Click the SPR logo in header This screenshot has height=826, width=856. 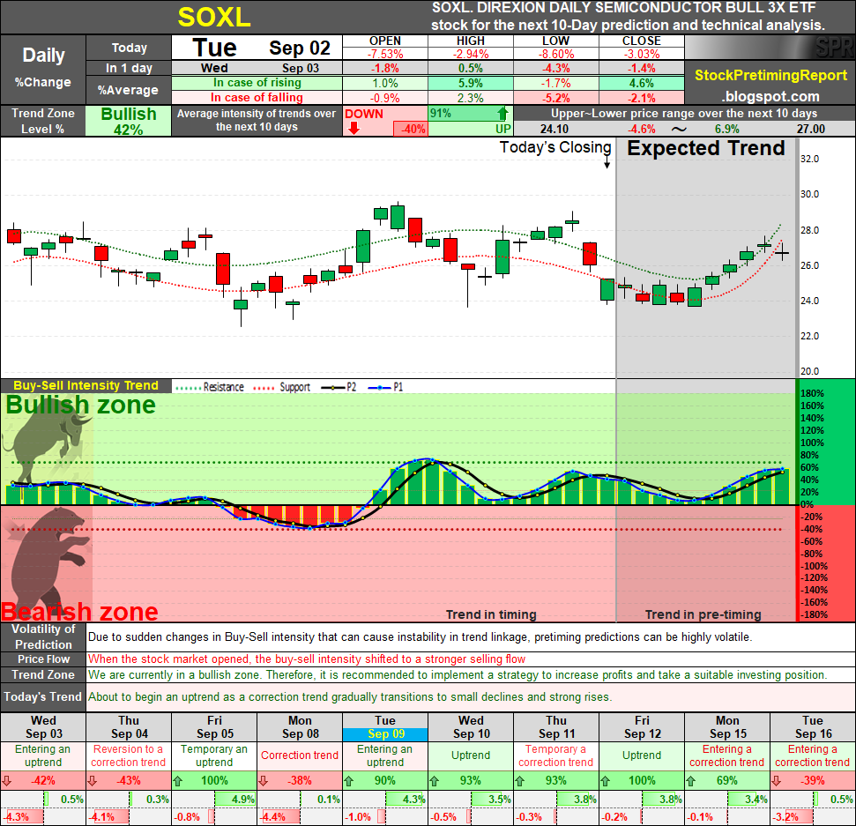pyautogui.click(x=834, y=48)
